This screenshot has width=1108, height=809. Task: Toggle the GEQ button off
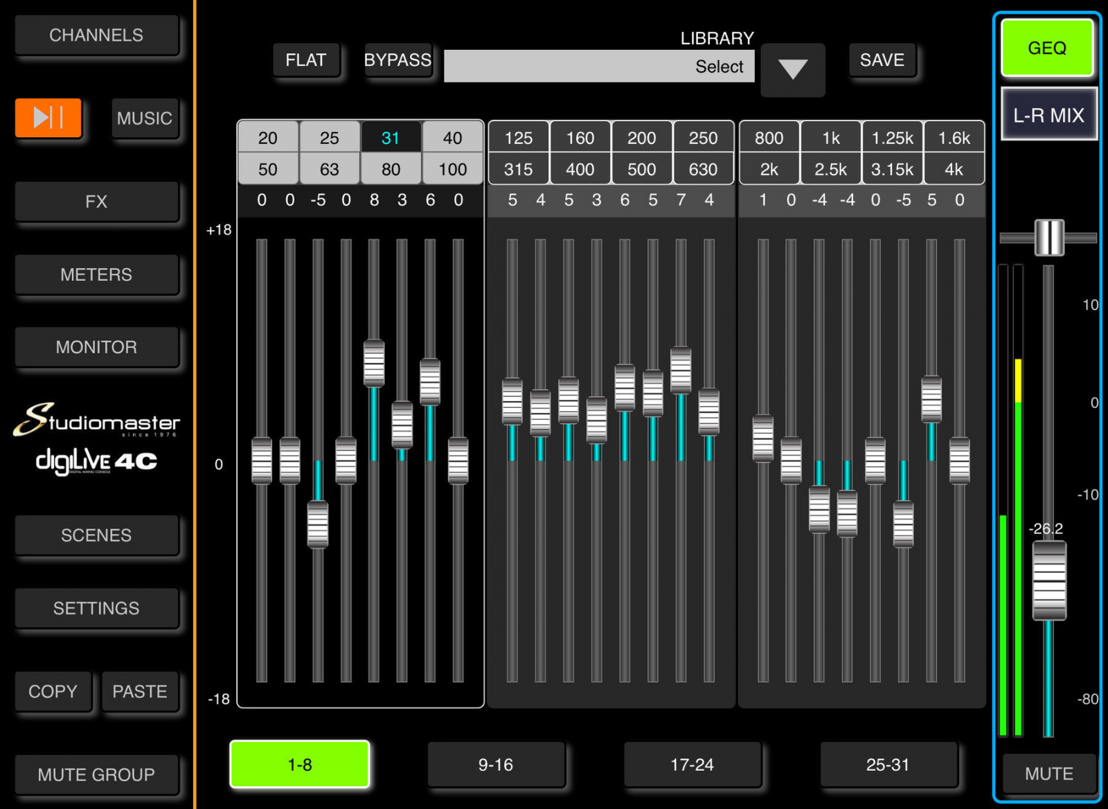point(1046,48)
